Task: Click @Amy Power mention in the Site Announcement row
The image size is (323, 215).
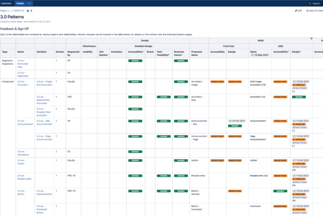Action: [299, 127]
